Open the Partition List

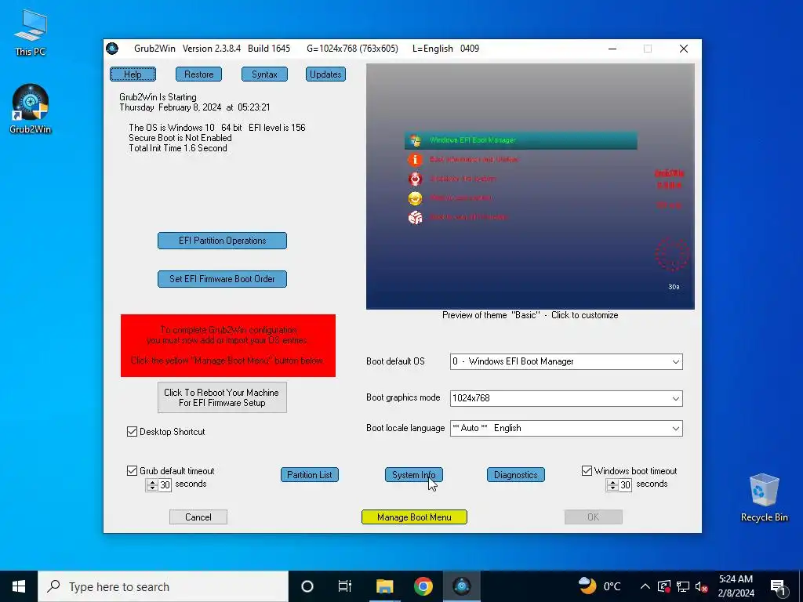pyautogui.click(x=309, y=474)
